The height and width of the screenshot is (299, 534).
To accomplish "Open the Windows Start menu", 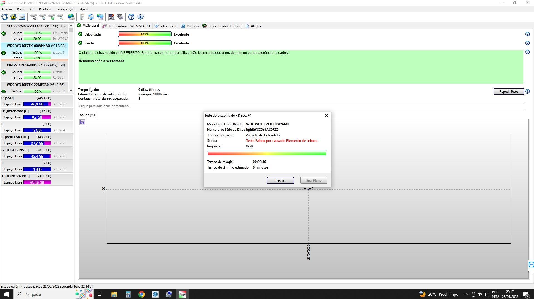I will 7,294.
